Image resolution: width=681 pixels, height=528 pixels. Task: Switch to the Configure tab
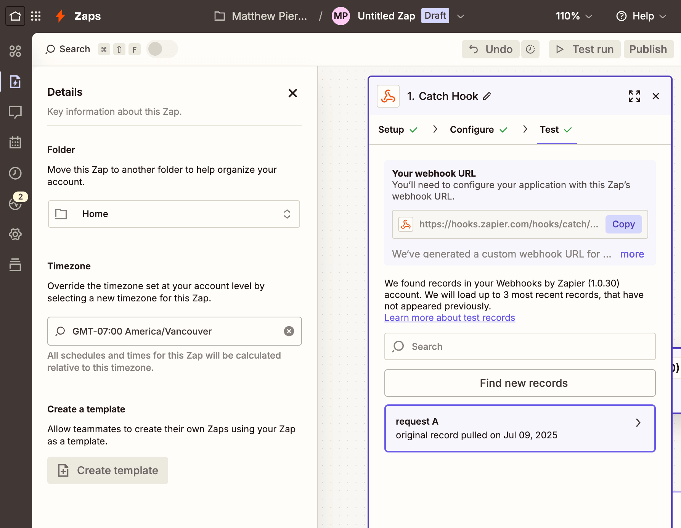click(x=479, y=130)
